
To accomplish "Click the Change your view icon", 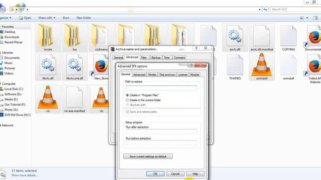I will pyautogui.click(x=302, y=18).
